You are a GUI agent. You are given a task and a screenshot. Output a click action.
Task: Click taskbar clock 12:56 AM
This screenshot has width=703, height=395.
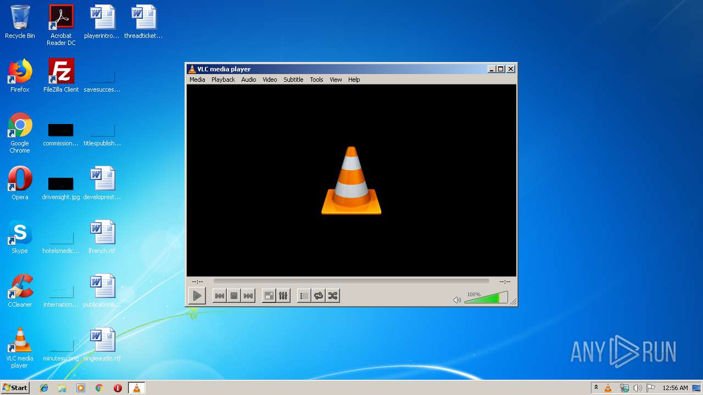tap(675, 388)
